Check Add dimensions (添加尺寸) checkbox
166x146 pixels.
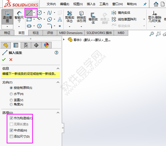coord(11,137)
